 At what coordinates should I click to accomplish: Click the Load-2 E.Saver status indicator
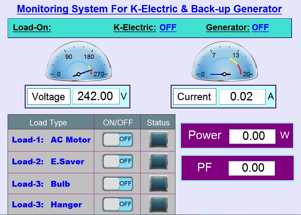tap(158, 161)
